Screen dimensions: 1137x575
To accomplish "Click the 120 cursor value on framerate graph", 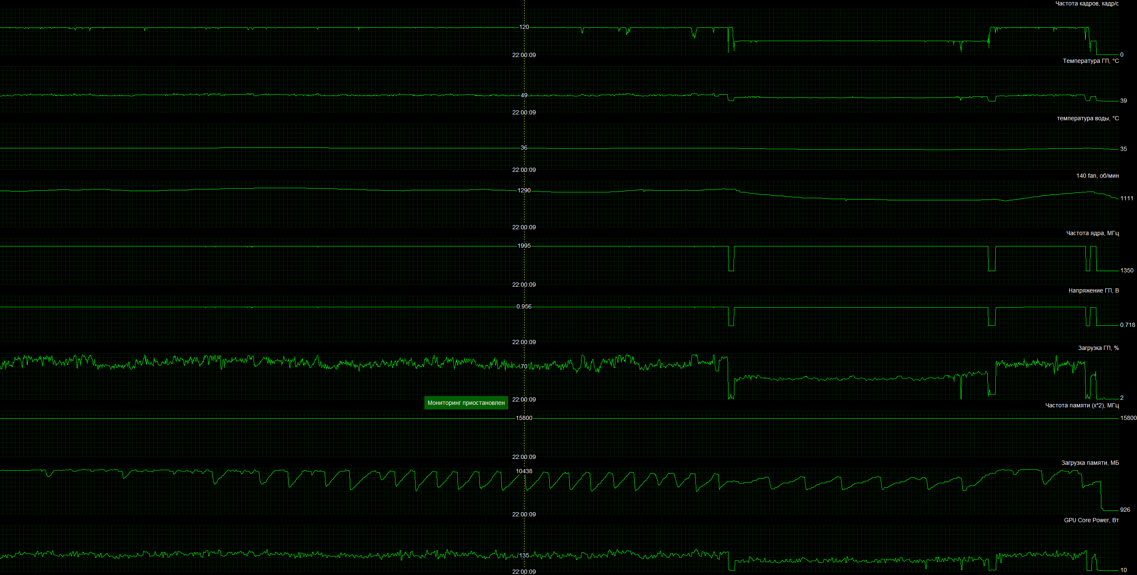I will point(524,27).
